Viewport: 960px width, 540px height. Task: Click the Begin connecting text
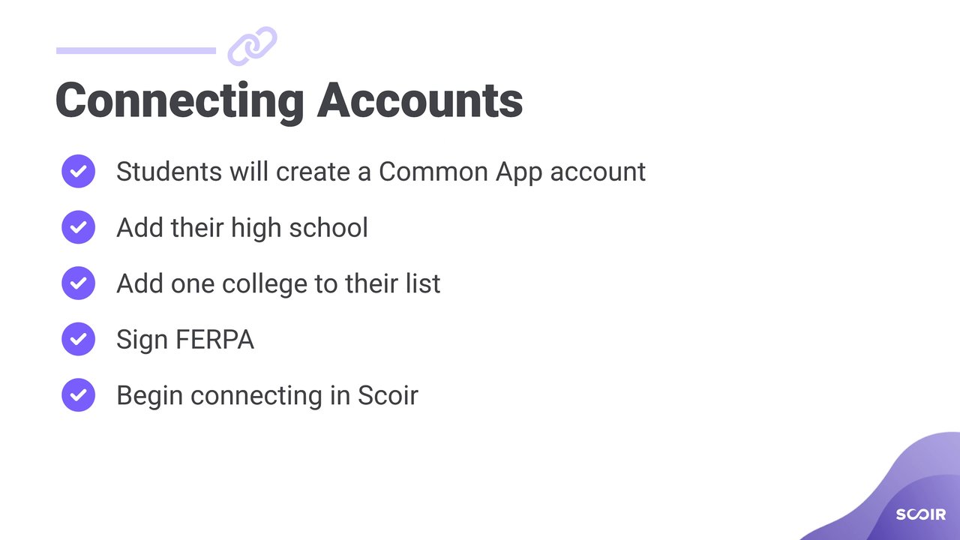tap(219, 396)
